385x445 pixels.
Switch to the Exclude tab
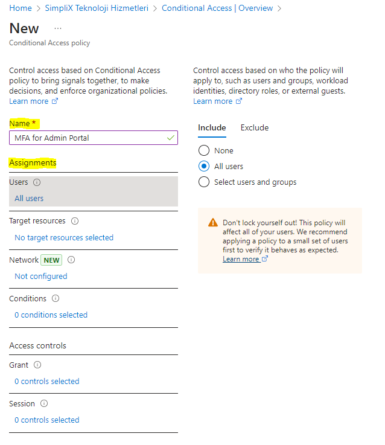255,128
